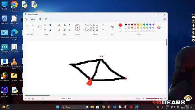Click the Resize and skew icon

(45, 30)
